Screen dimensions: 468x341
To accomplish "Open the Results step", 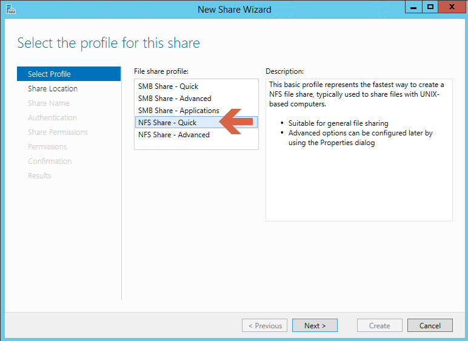I will pyautogui.click(x=39, y=176).
